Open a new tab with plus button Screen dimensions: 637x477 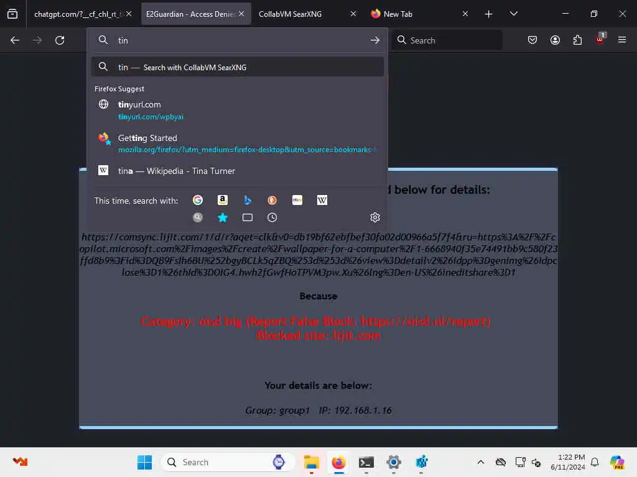click(489, 14)
